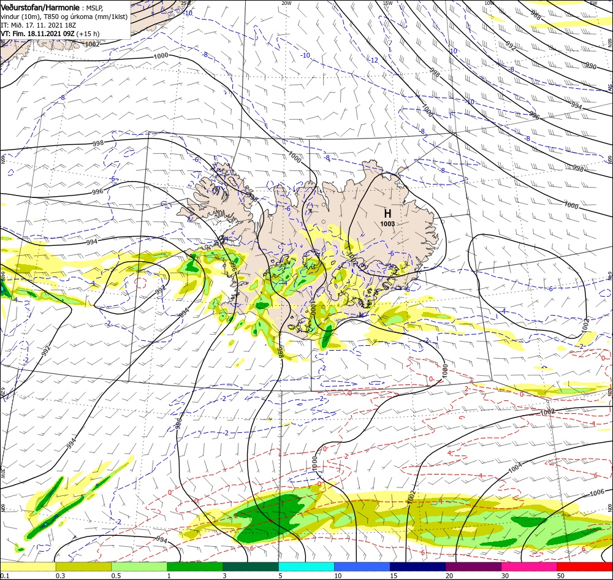Select the dark green 3–5 legend swatch
613x580 pixels.
point(251,567)
